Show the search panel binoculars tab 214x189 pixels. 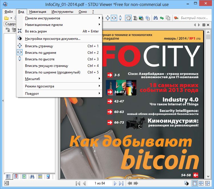tap(32, 176)
